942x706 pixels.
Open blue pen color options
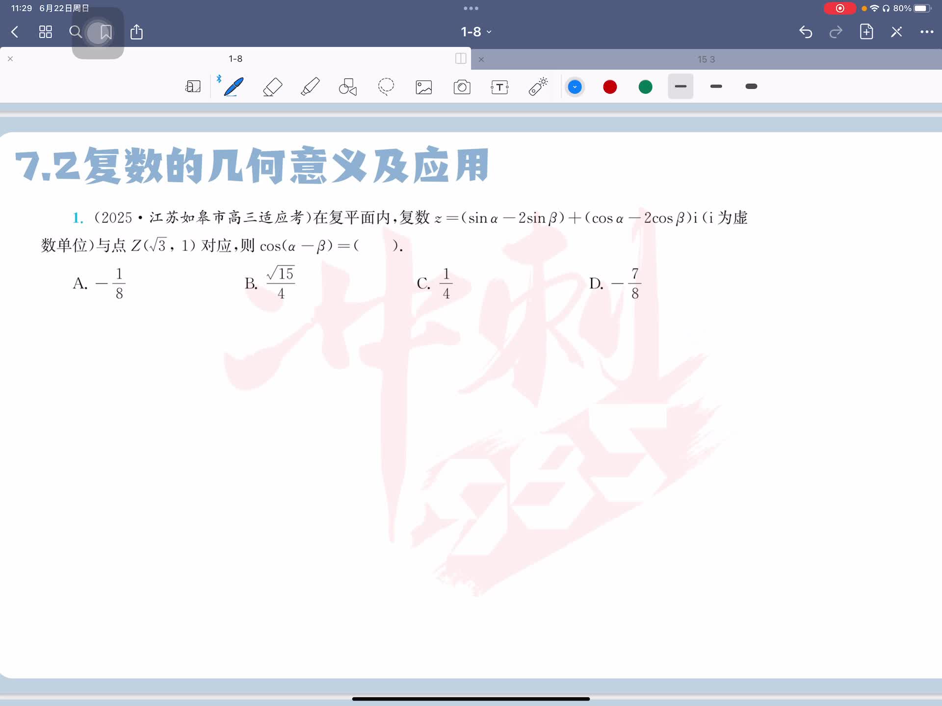[x=575, y=87]
